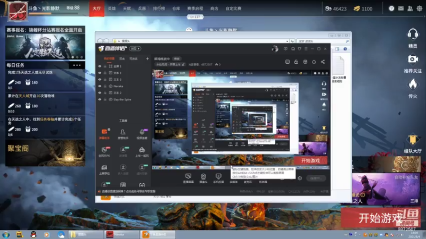
Task: Open the game settings gear top right
Action: tap(420, 8)
